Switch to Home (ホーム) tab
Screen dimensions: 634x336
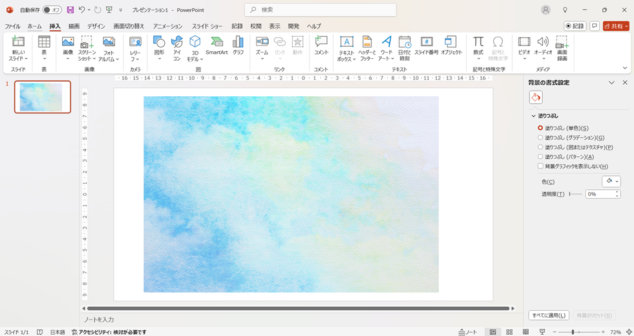coord(35,26)
